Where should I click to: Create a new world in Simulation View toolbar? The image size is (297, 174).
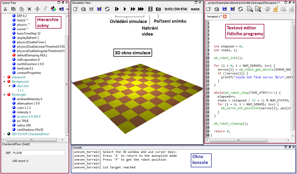tap(76, 9)
